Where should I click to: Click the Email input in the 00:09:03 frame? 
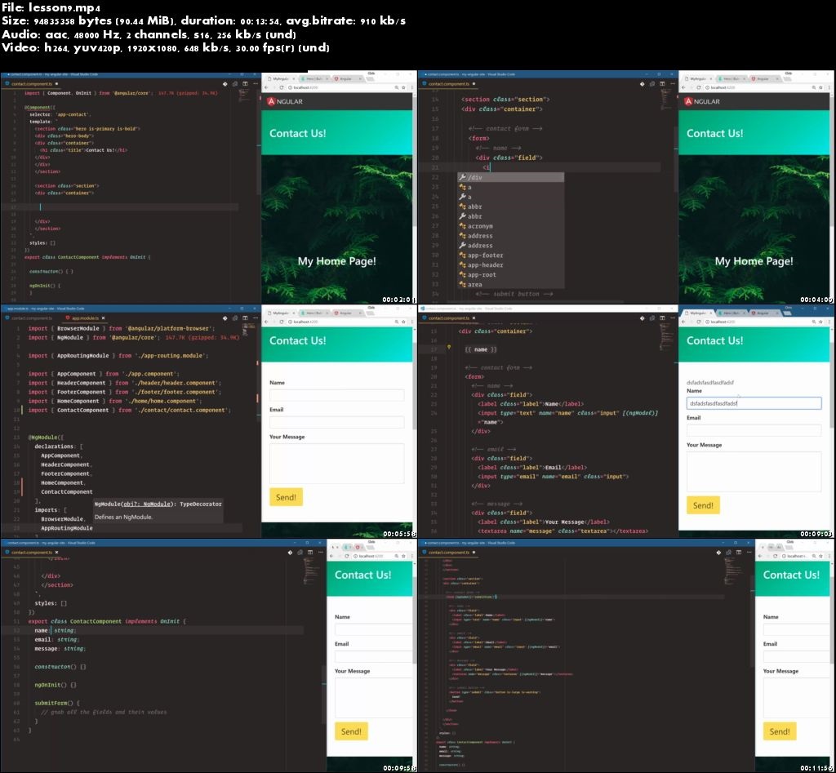click(x=754, y=430)
